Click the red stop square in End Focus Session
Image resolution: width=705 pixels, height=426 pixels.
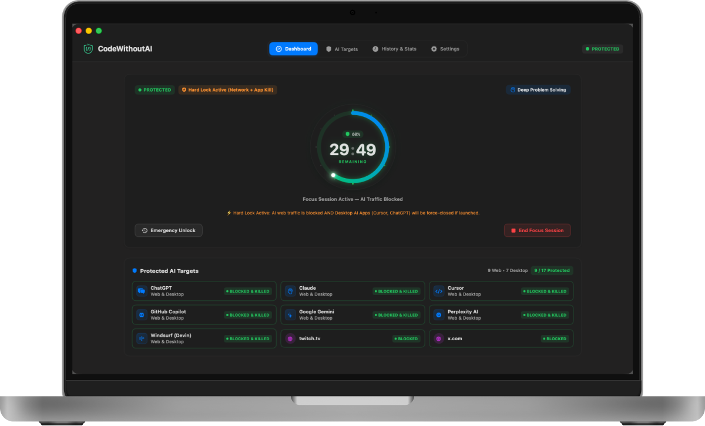(x=513, y=231)
